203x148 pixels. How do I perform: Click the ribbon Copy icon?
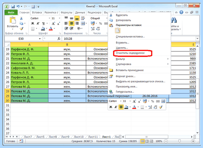pyautogui.click(x=21, y=23)
